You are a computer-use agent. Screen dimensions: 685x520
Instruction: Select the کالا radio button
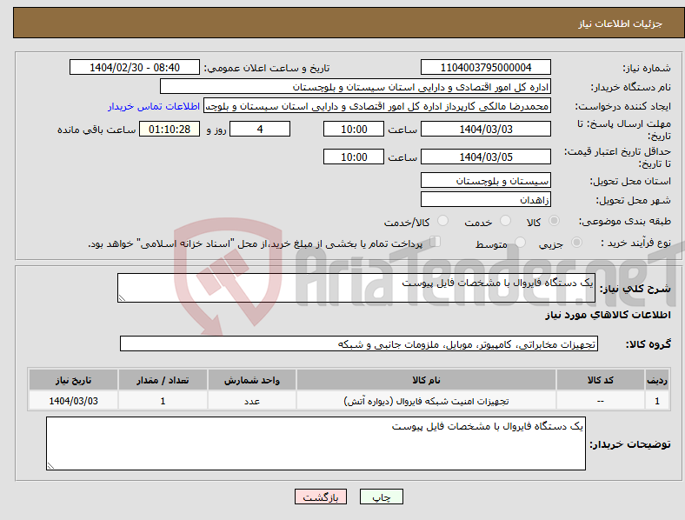point(554,221)
